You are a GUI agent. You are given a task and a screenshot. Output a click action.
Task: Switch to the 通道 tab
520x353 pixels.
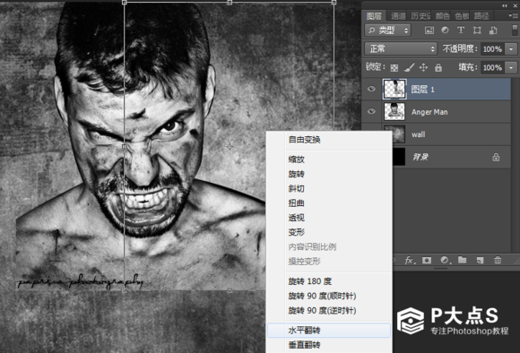(x=398, y=16)
